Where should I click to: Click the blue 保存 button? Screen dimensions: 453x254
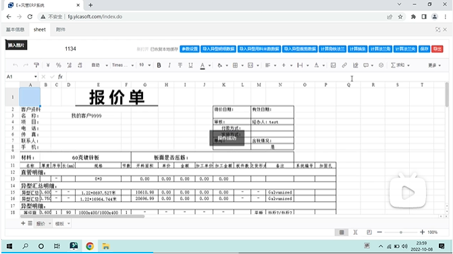point(424,49)
